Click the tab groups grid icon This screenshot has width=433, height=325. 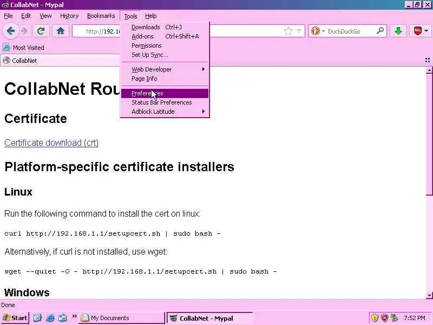428,60
